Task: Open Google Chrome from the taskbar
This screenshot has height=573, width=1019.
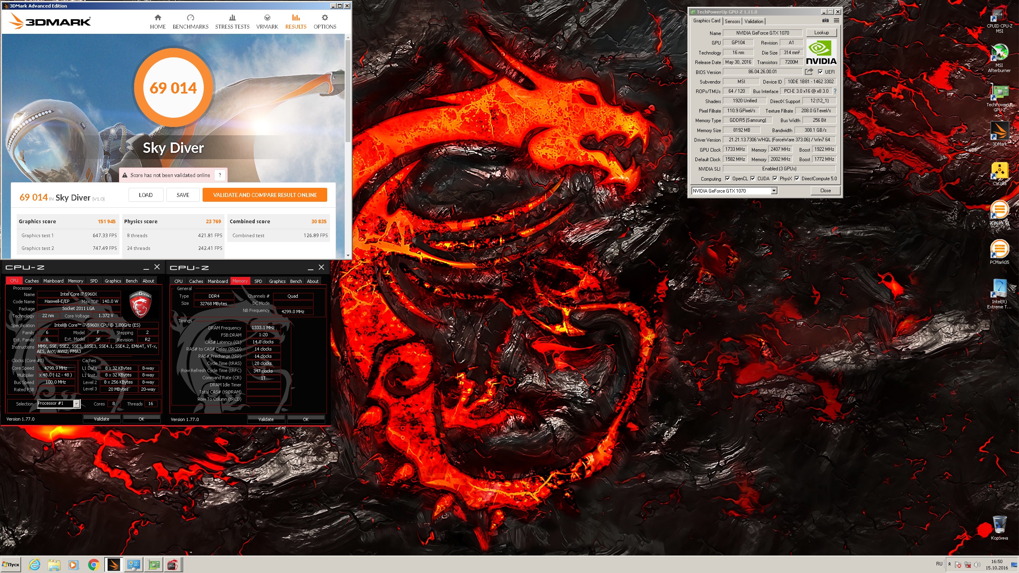Action: click(x=94, y=565)
